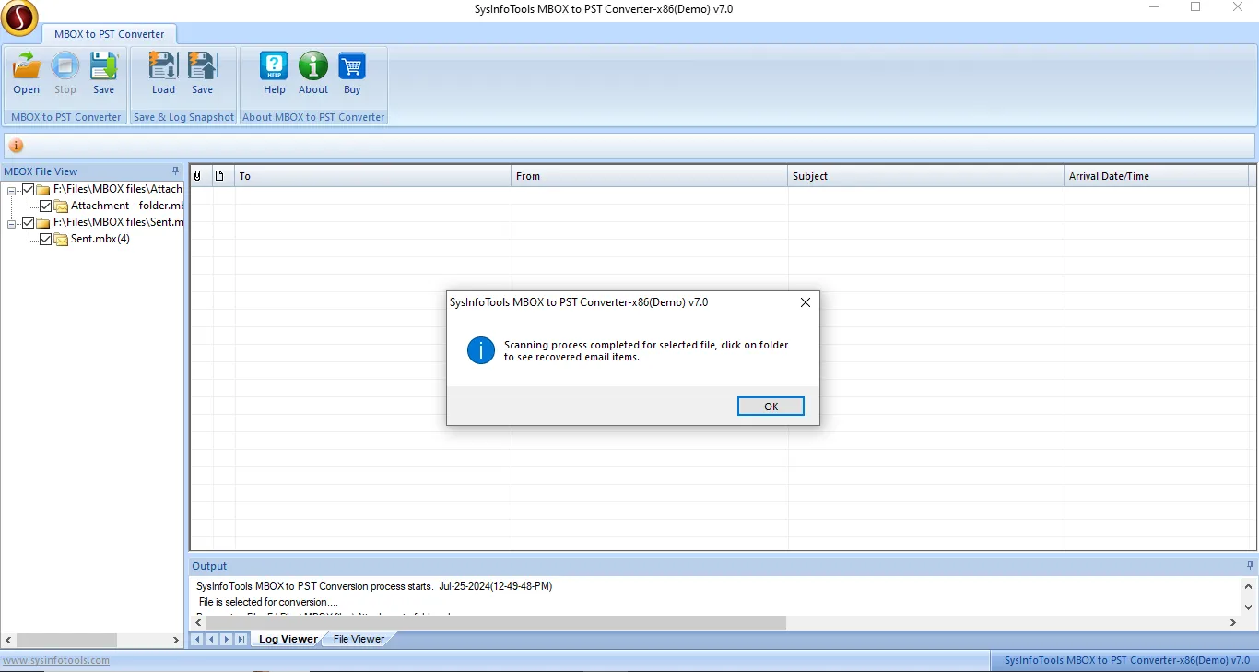Pin the MBOX File View panel
Screen dimensions: 1259x672
(176, 171)
